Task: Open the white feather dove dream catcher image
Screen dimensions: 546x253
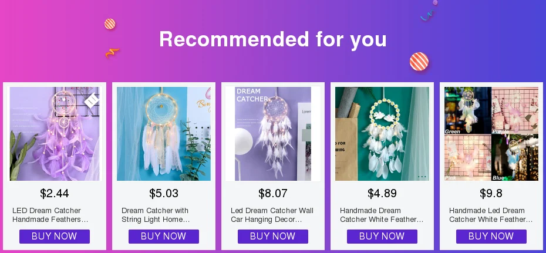Action: coord(382,134)
